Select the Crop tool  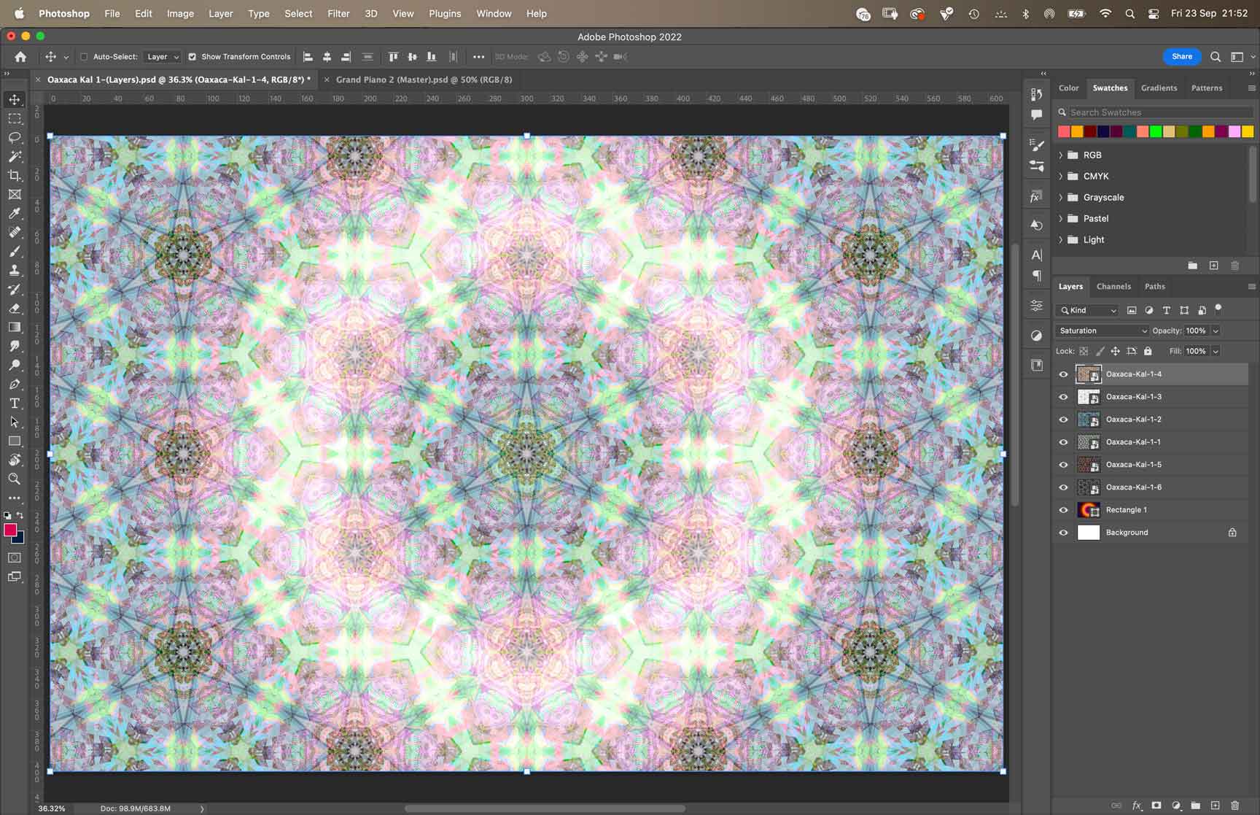[x=15, y=175]
